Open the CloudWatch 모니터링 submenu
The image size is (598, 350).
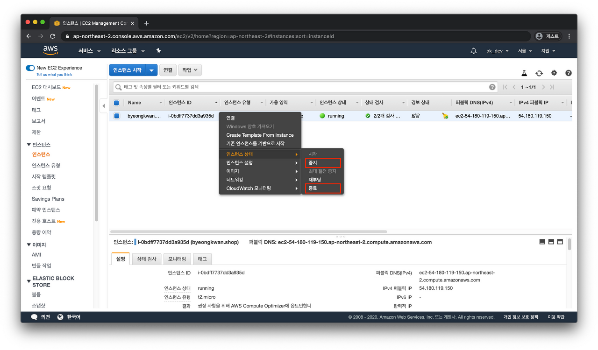pos(260,188)
